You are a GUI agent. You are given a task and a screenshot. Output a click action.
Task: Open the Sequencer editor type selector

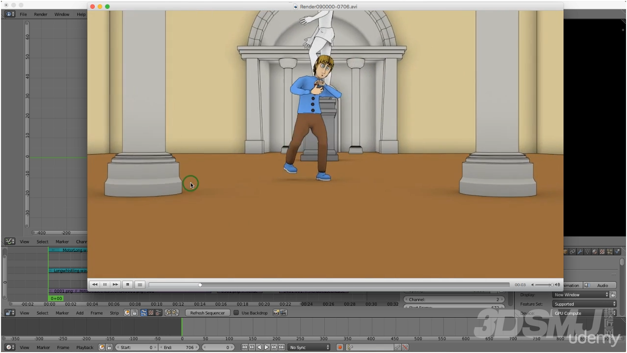pyautogui.click(x=10, y=313)
